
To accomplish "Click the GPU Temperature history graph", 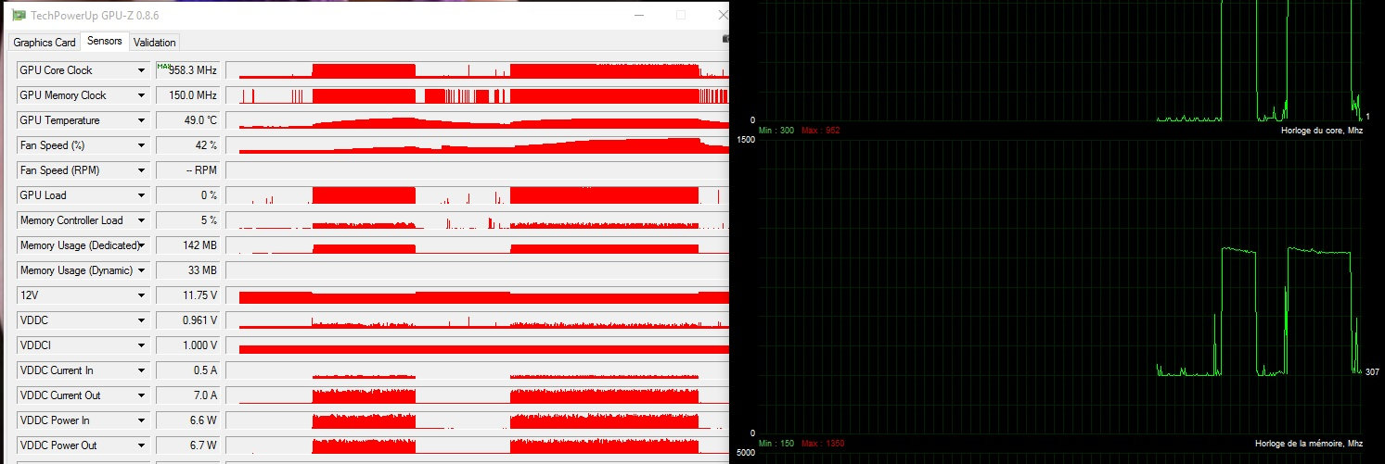I will pyautogui.click(x=478, y=120).
